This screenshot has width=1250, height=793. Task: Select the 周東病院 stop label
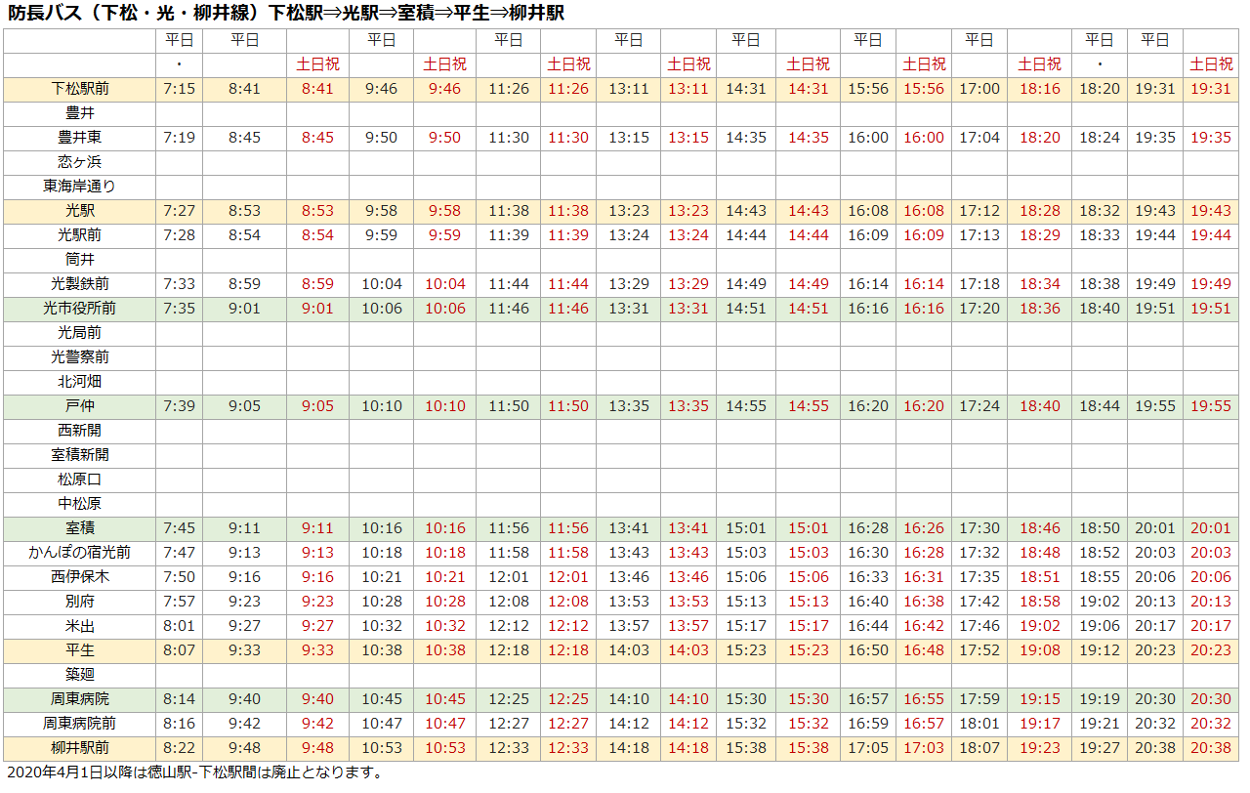[x=79, y=699]
